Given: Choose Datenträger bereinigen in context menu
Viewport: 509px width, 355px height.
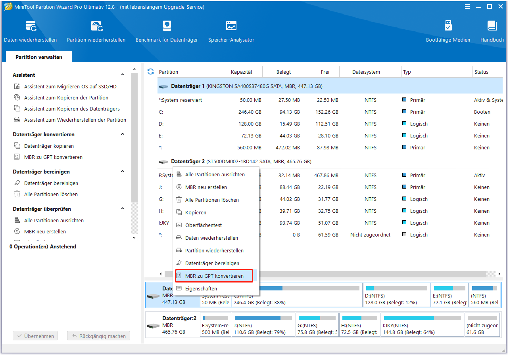Looking at the screenshot, I should point(216,263).
